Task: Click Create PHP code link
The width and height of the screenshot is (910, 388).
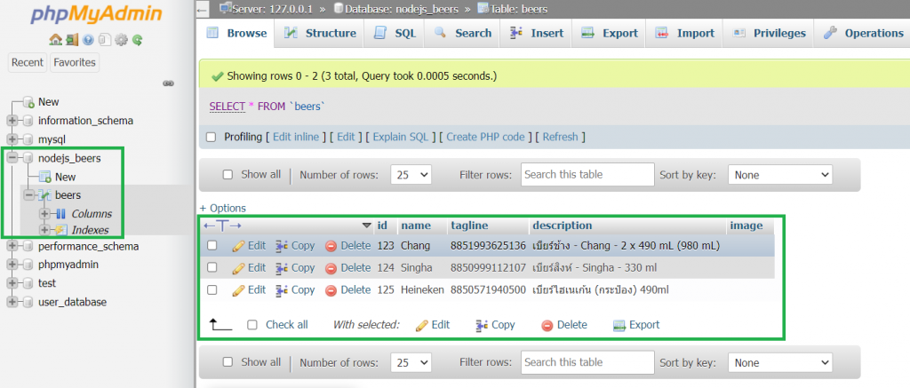Action: click(486, 138)
